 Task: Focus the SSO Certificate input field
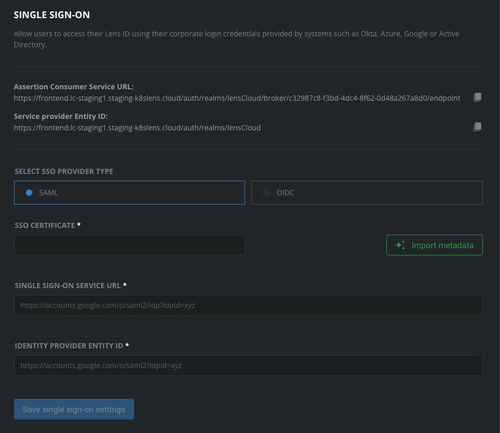click(129, 245)
